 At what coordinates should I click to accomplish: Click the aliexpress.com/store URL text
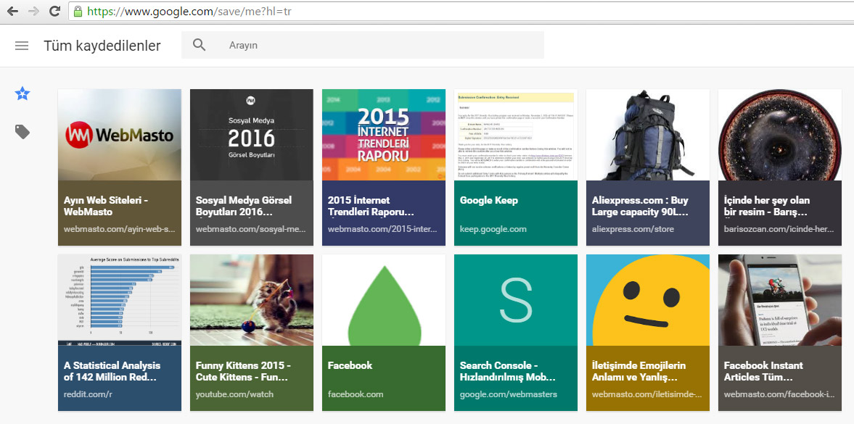point(633,228)
